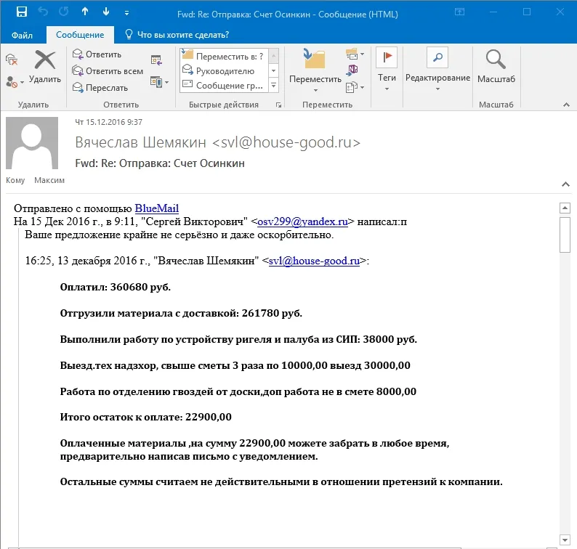Open the More respond actions dropdown
The height and width of the screenshot is (549, 577).
tap(159, 82)
